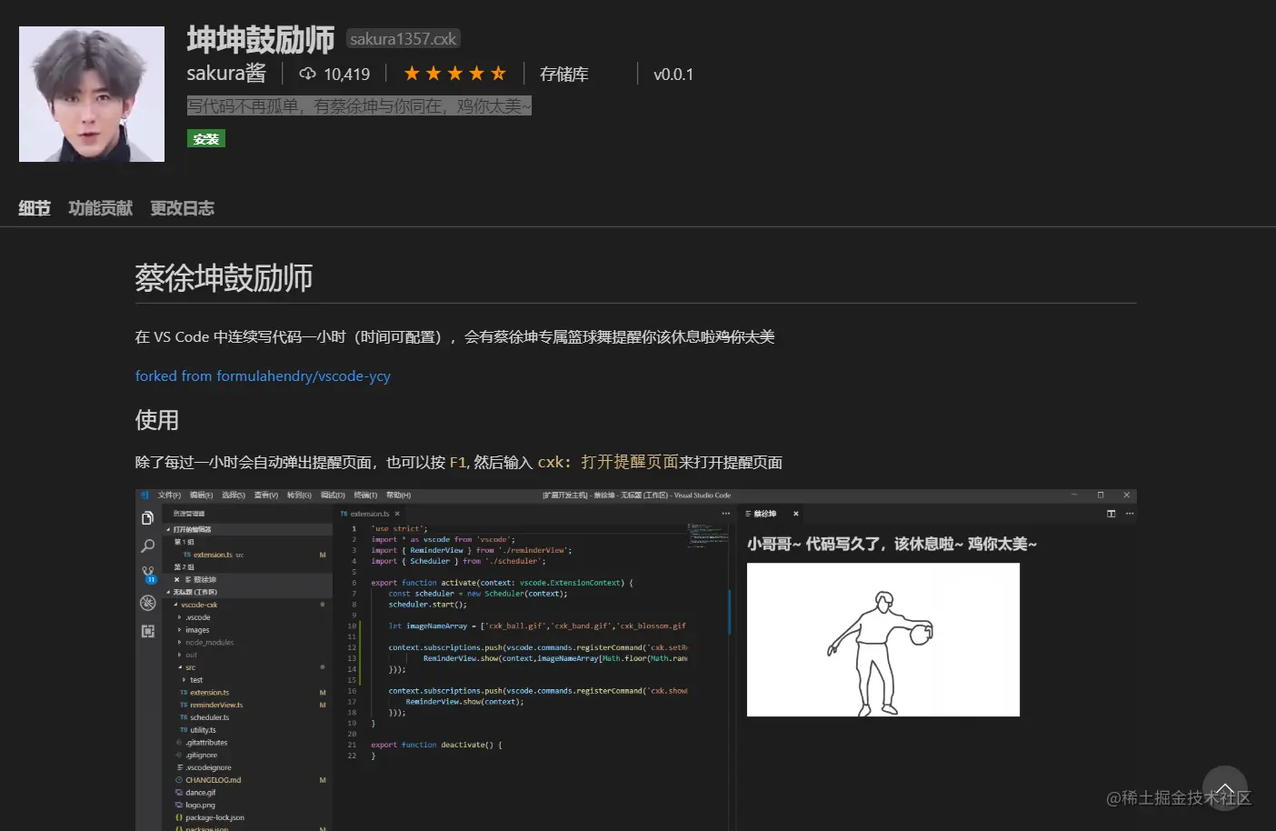
Task: Click the code line scheduler.start();
Action: [x=427, y=605]
